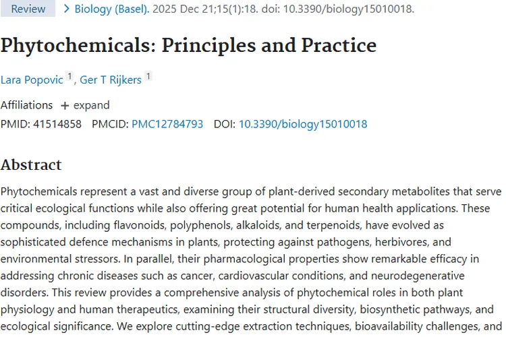Click the Affiliations label
Viewport: 506px width, 337px height.
point(26,105)
